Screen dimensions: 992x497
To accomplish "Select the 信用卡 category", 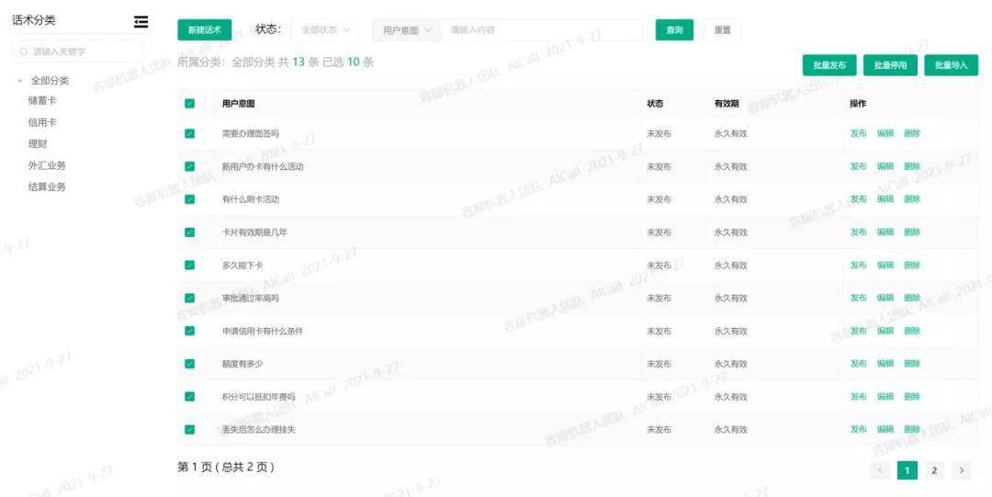I will pos(42,122).
